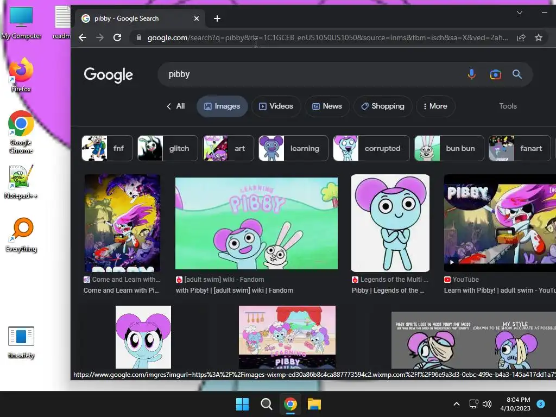Viewport: 556px width, 417px height.
Task: Select Notepad++ desktop shortcut
Action: [21, 181]
